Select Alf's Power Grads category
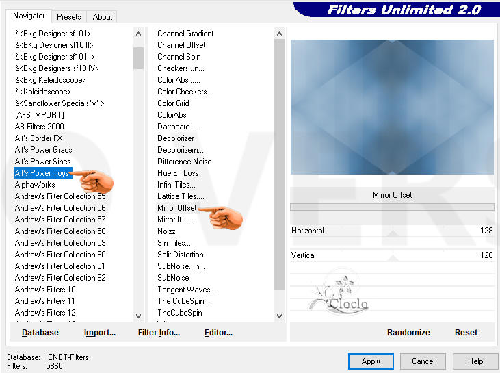 43,150
